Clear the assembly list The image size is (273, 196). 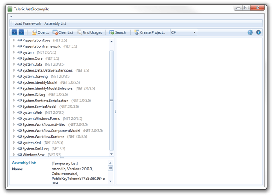[63, 32]
